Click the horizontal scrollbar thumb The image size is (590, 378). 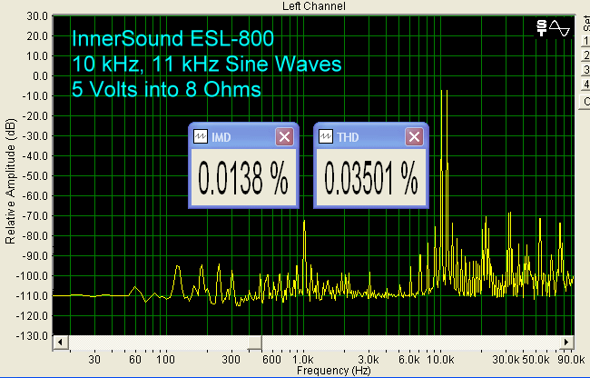click(255, 343)
